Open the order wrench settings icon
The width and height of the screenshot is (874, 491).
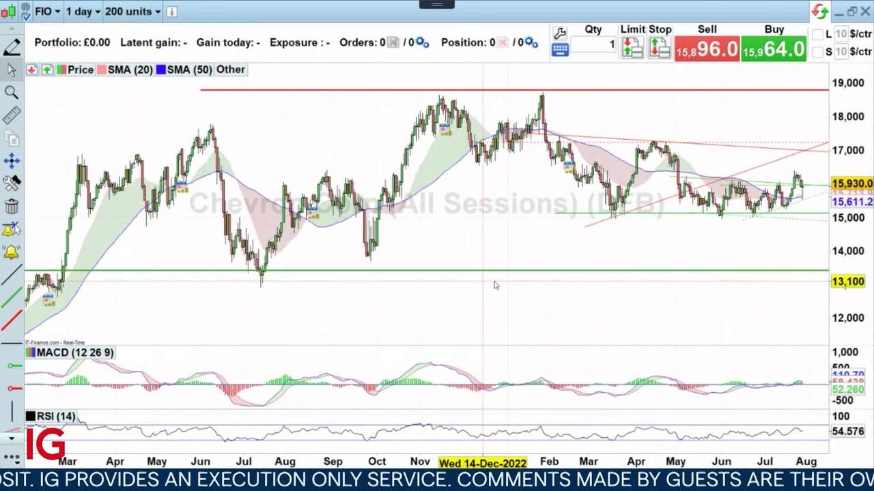coord(560,33)
